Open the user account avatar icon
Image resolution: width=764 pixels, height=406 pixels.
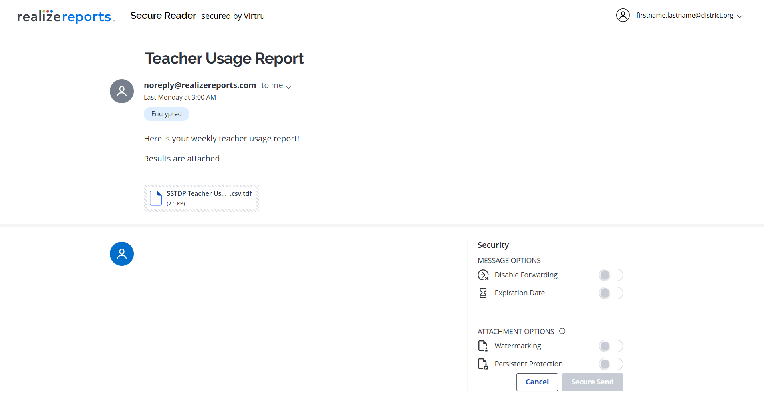(623, 15)
